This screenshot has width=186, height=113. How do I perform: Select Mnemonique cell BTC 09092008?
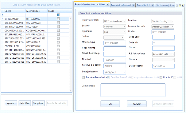tap(36, 23)
